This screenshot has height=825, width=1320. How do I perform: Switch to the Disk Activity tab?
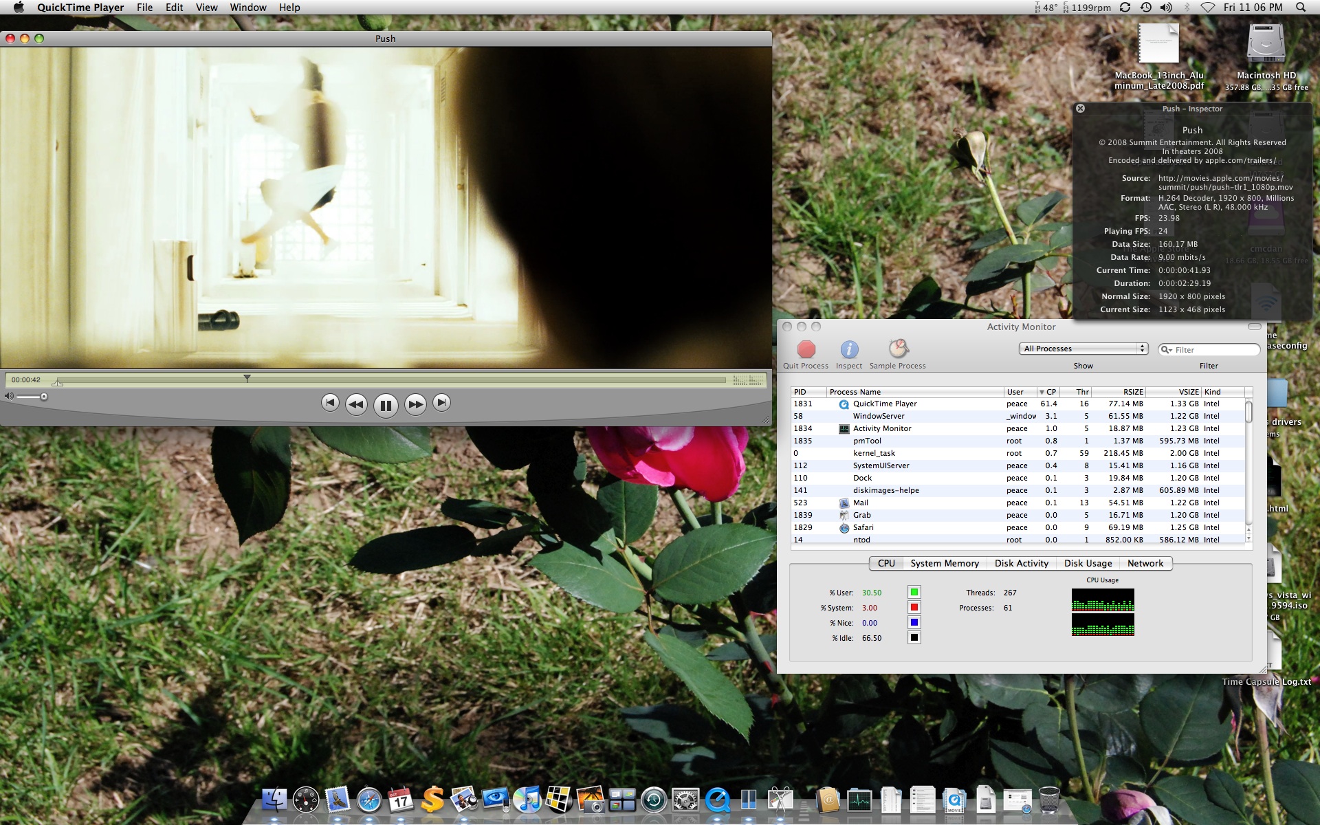tap(1022, 564)
